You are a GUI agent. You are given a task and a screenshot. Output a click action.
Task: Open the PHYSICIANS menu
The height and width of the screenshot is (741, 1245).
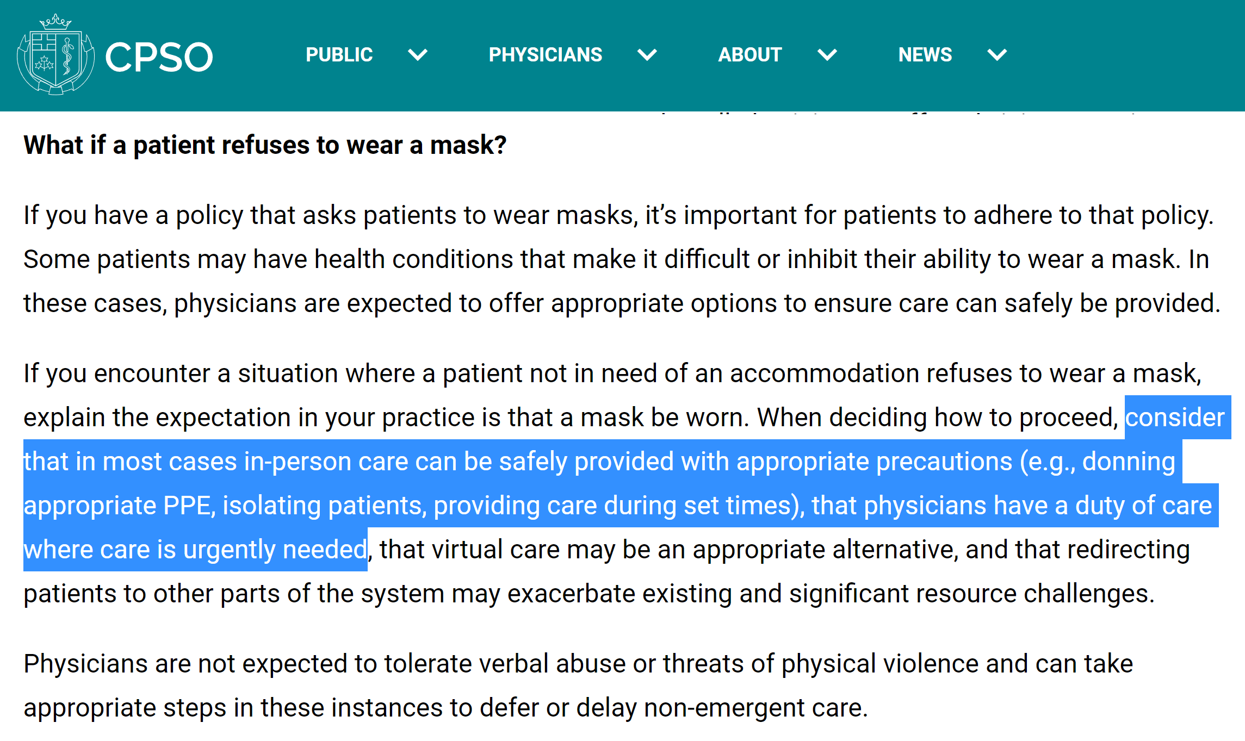coord(546,55)
